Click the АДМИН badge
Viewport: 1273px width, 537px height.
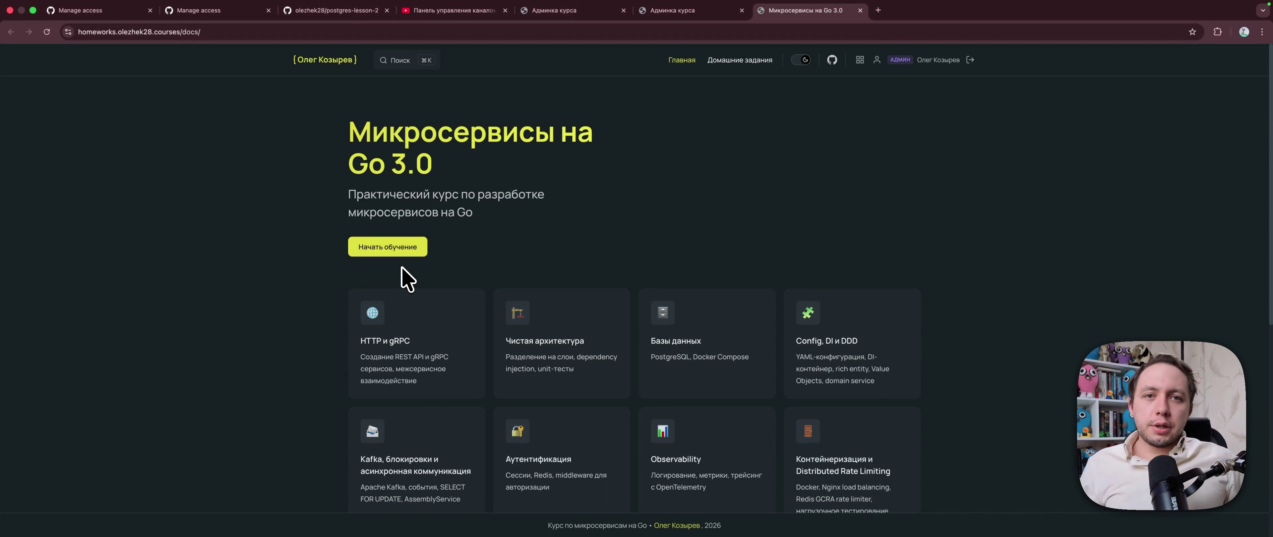click(x=900, y=60)
